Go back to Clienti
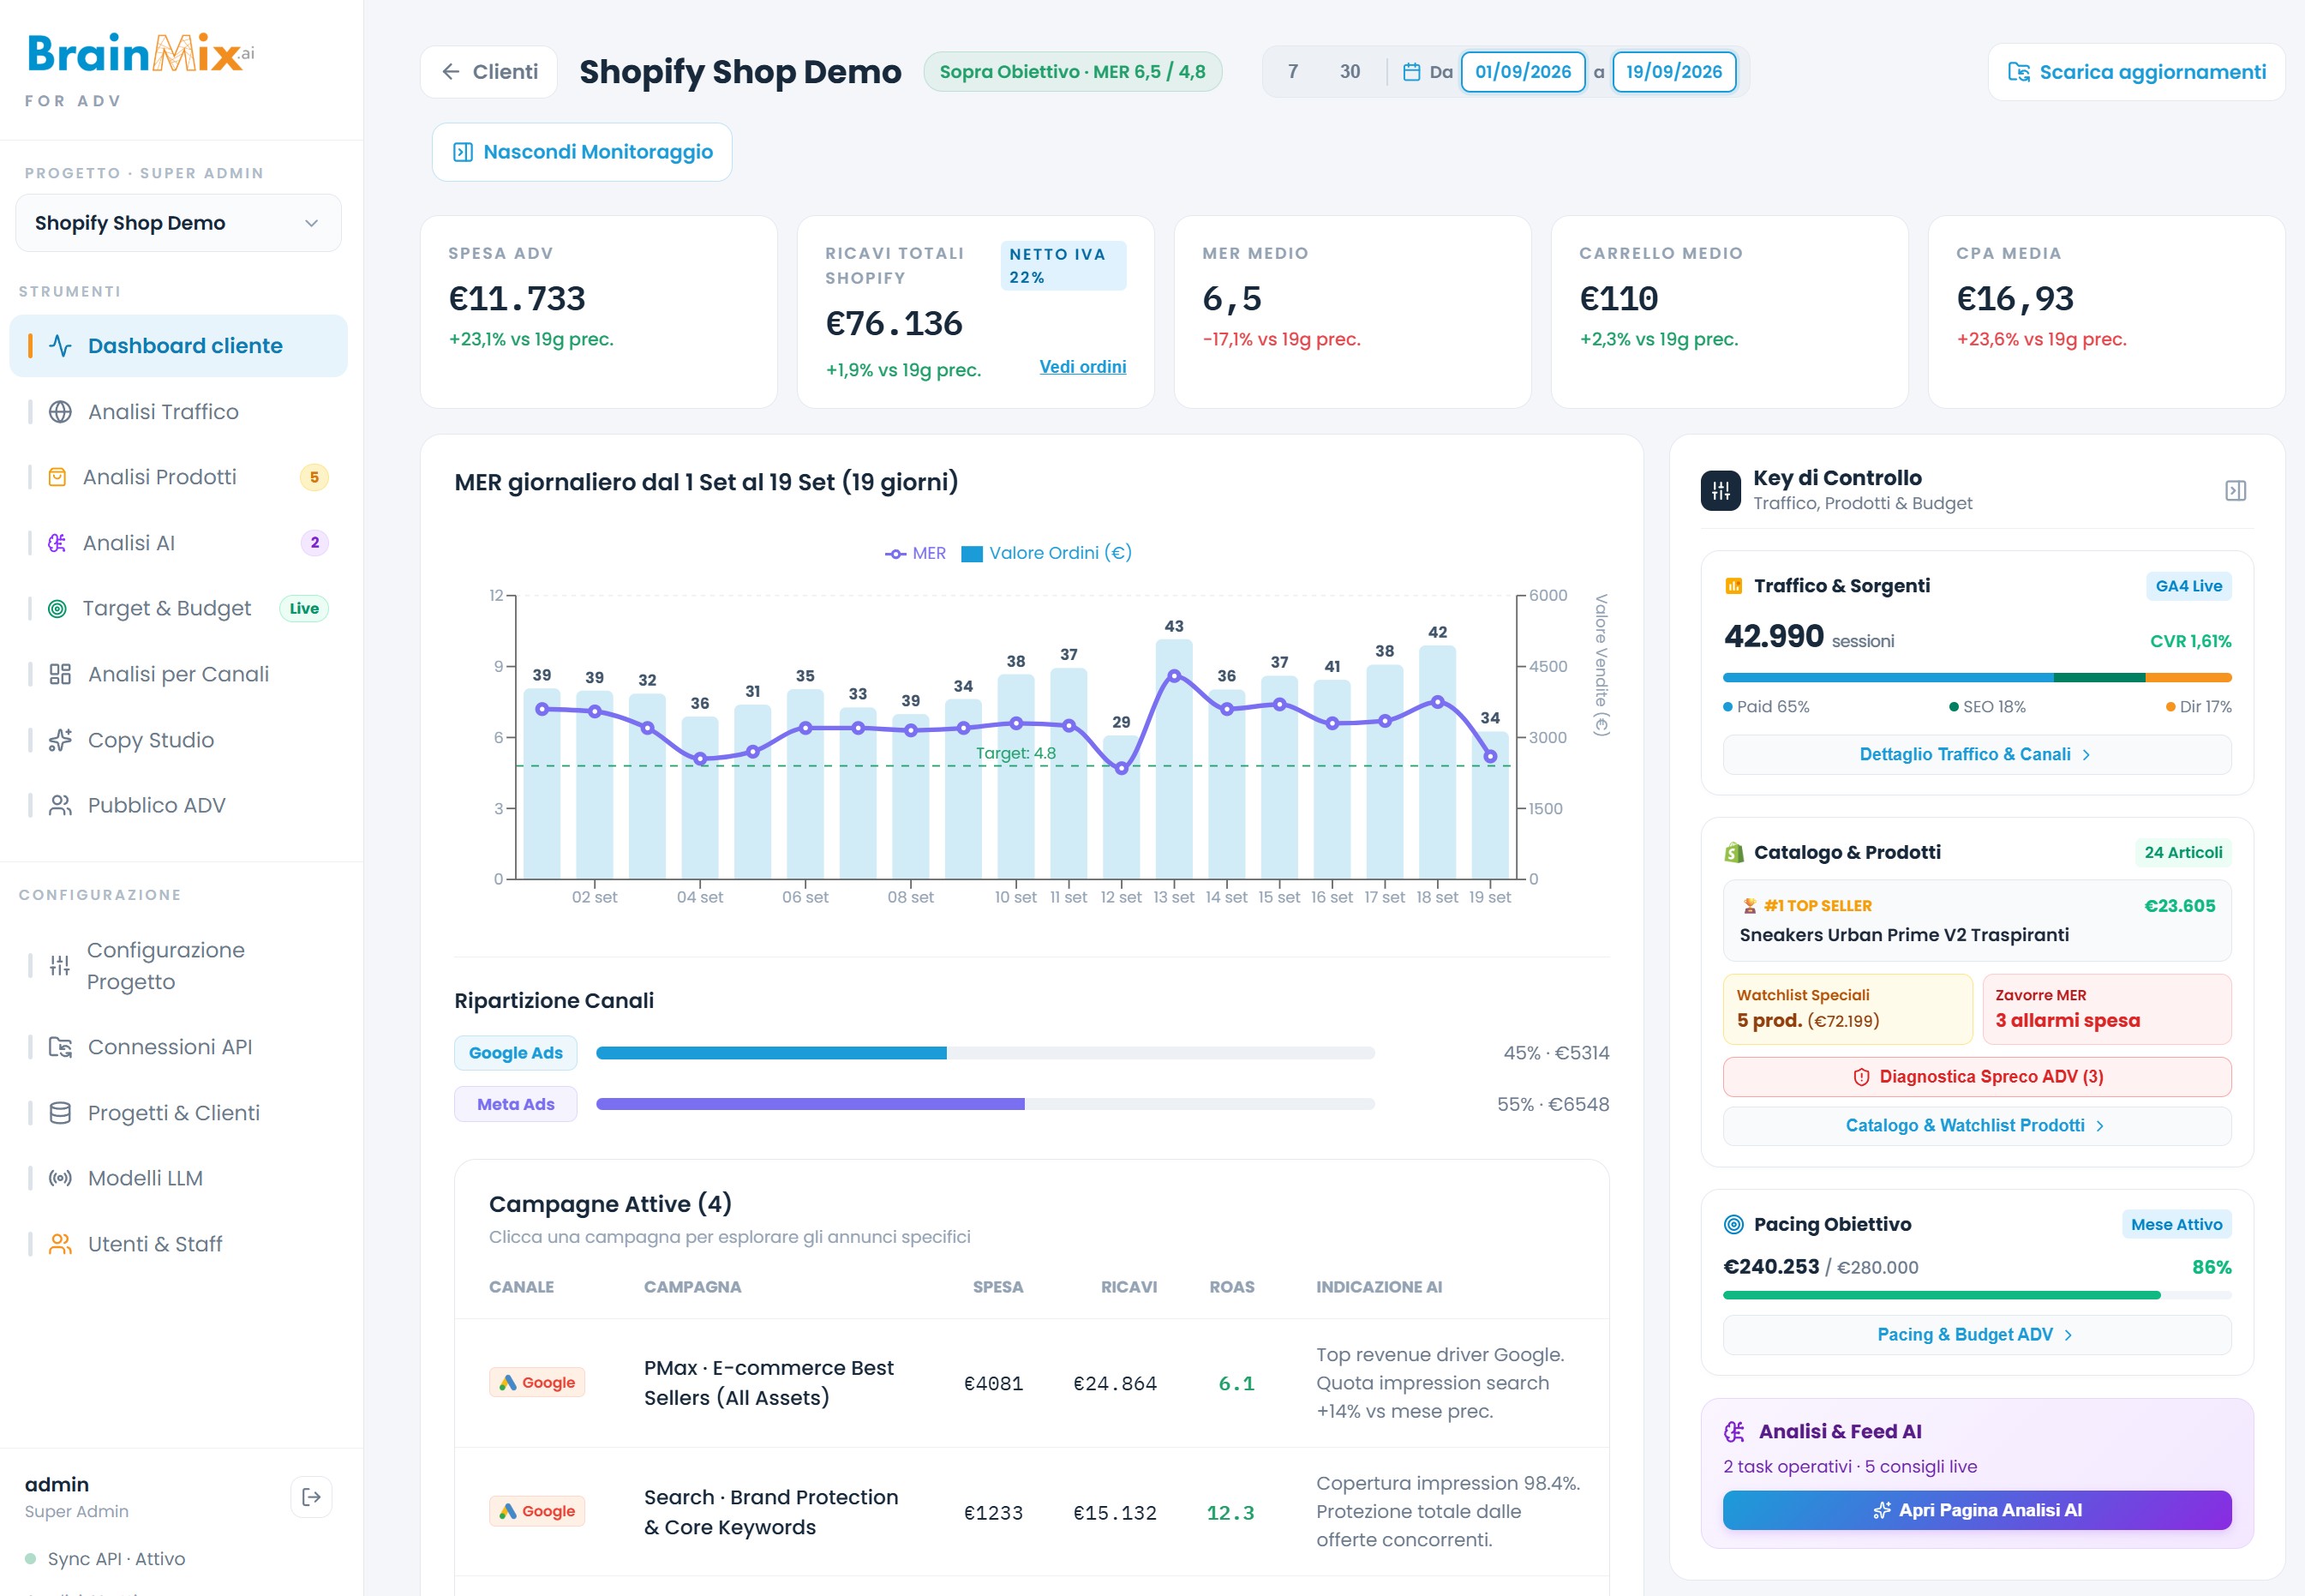This screenshot has height=1596, width=2305. [488, 72]
